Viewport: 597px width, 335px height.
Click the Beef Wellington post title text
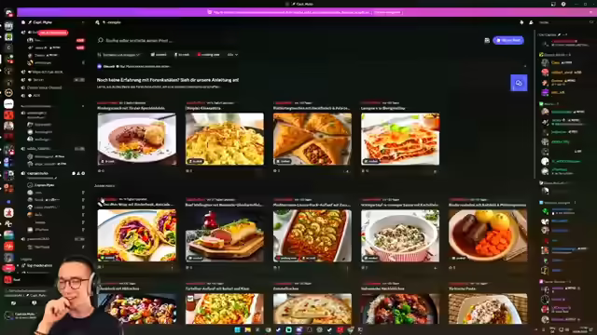224,205
